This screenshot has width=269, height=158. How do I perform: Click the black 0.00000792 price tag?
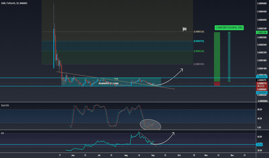coord(261,80)
